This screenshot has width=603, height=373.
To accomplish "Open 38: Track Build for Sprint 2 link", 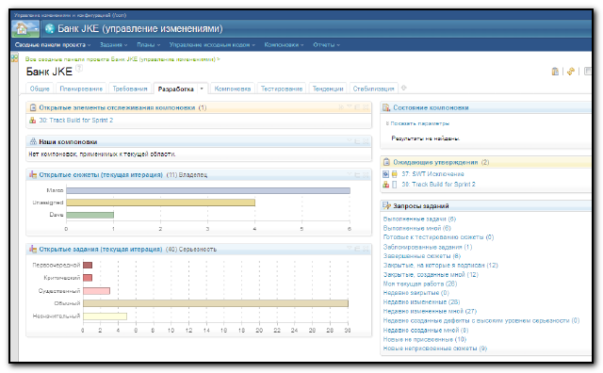I will (x=438, y=185).
